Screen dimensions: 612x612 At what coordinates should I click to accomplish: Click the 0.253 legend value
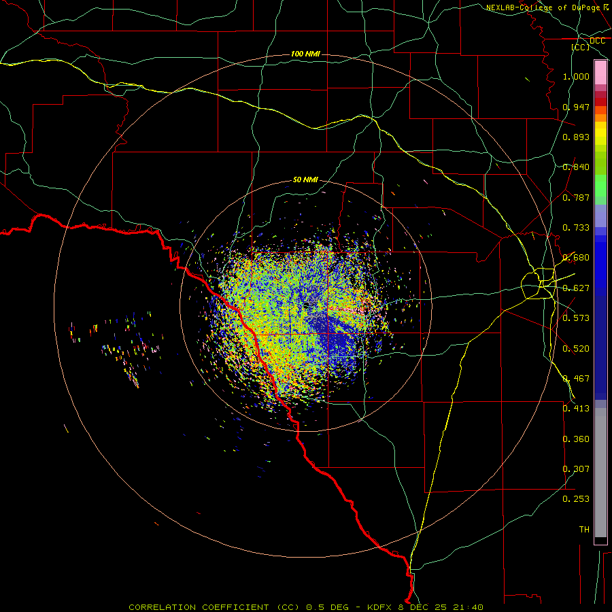(576, 499)
